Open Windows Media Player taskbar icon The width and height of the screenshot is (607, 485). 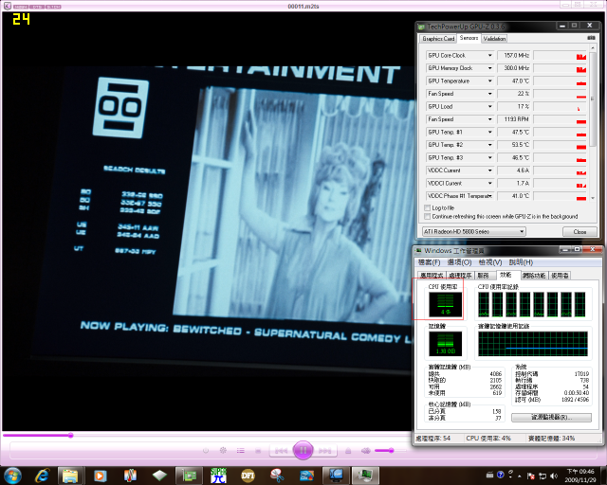click(x=100, y=476)
